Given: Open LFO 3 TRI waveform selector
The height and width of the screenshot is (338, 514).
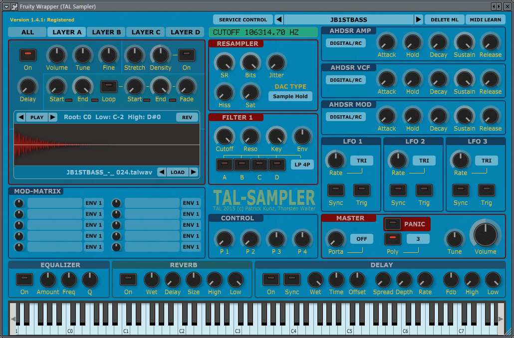Looking at the screenshot, I should tap(487, 161).
